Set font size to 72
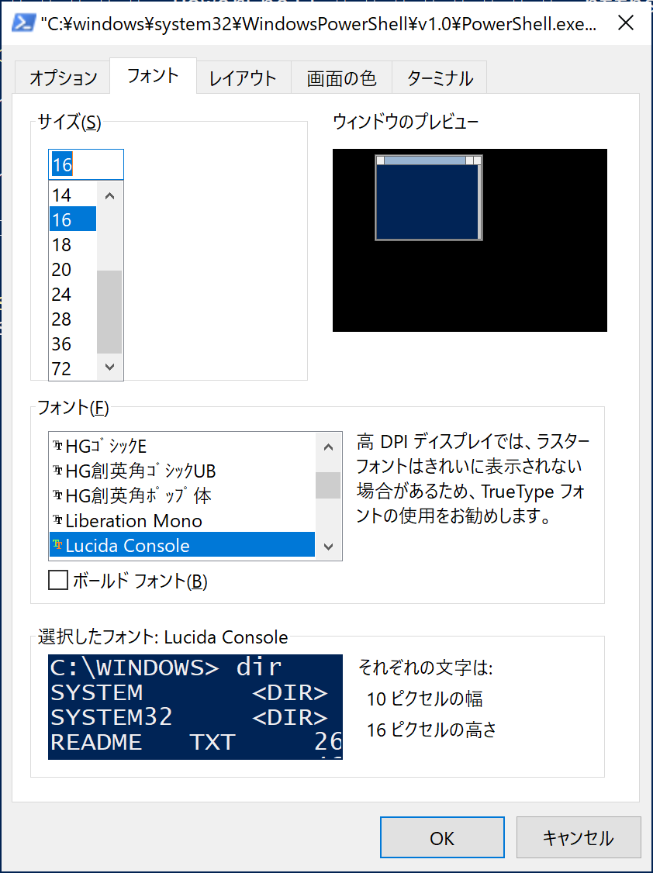Viewport: 653px width, 873px height. [x=73, y=368]
